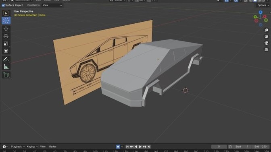Image resolution: width=271 pixels, height=152 pixels.
Task: Toggle camera view with camera icon
Action: (x=266, y=43)
